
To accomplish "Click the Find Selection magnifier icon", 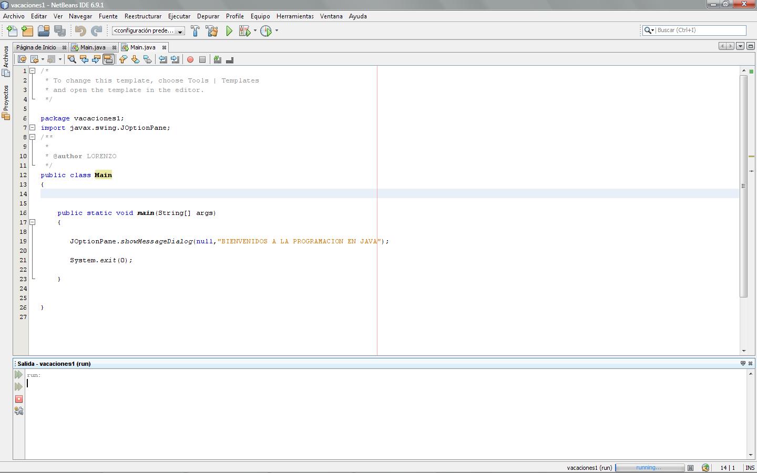I will 72,59.
